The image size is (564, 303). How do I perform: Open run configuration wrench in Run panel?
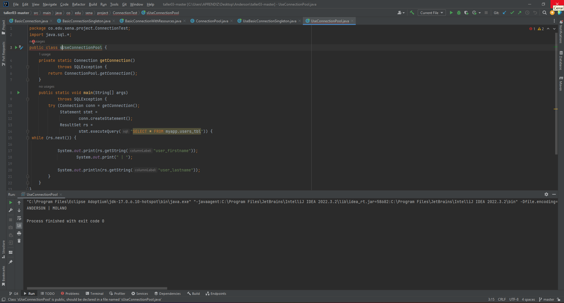click(x=11, y=210)
